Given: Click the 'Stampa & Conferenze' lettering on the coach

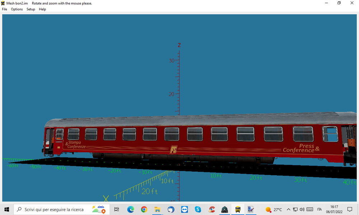Looking at the screenshot, I should point(75,144).
